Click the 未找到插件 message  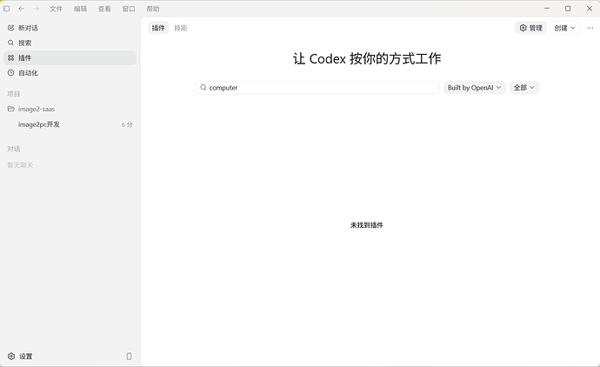367,225
